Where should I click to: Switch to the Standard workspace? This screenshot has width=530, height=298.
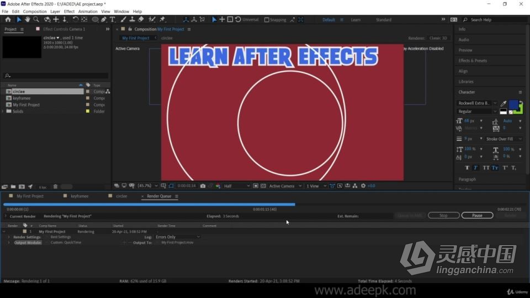click(x=384, y=20)
